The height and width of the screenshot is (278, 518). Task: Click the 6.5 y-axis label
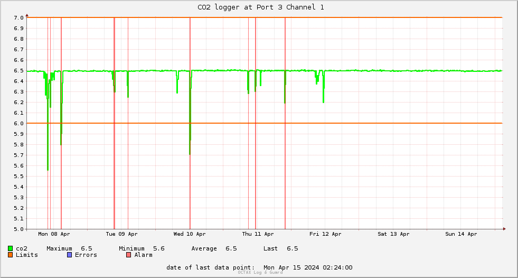coord(18,71)
